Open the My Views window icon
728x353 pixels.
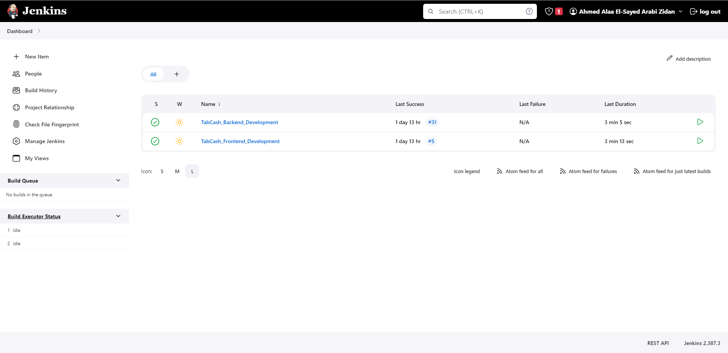(x=16, y=158)
